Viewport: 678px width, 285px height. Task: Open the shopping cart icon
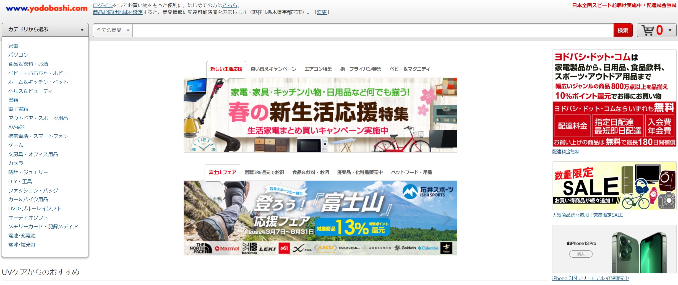tap(648, 30)
